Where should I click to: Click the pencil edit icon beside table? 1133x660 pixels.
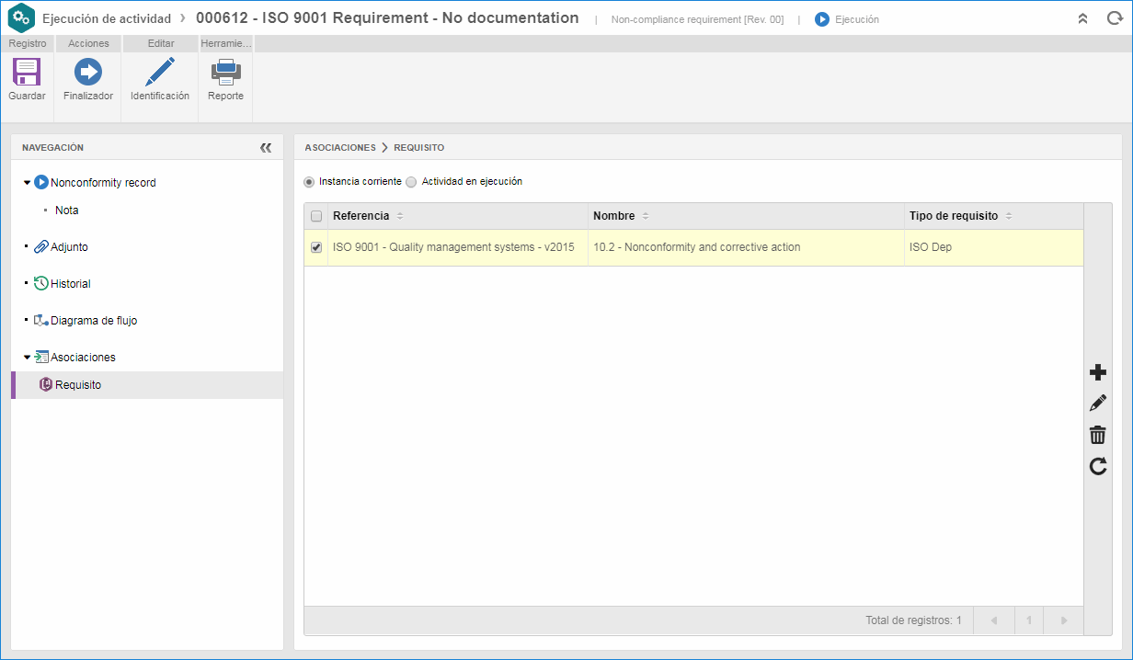[1097, 404]
